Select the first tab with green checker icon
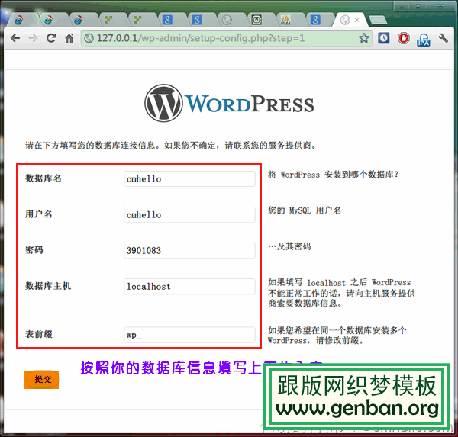This screenshot has height=437, width=458. point(108,20)
